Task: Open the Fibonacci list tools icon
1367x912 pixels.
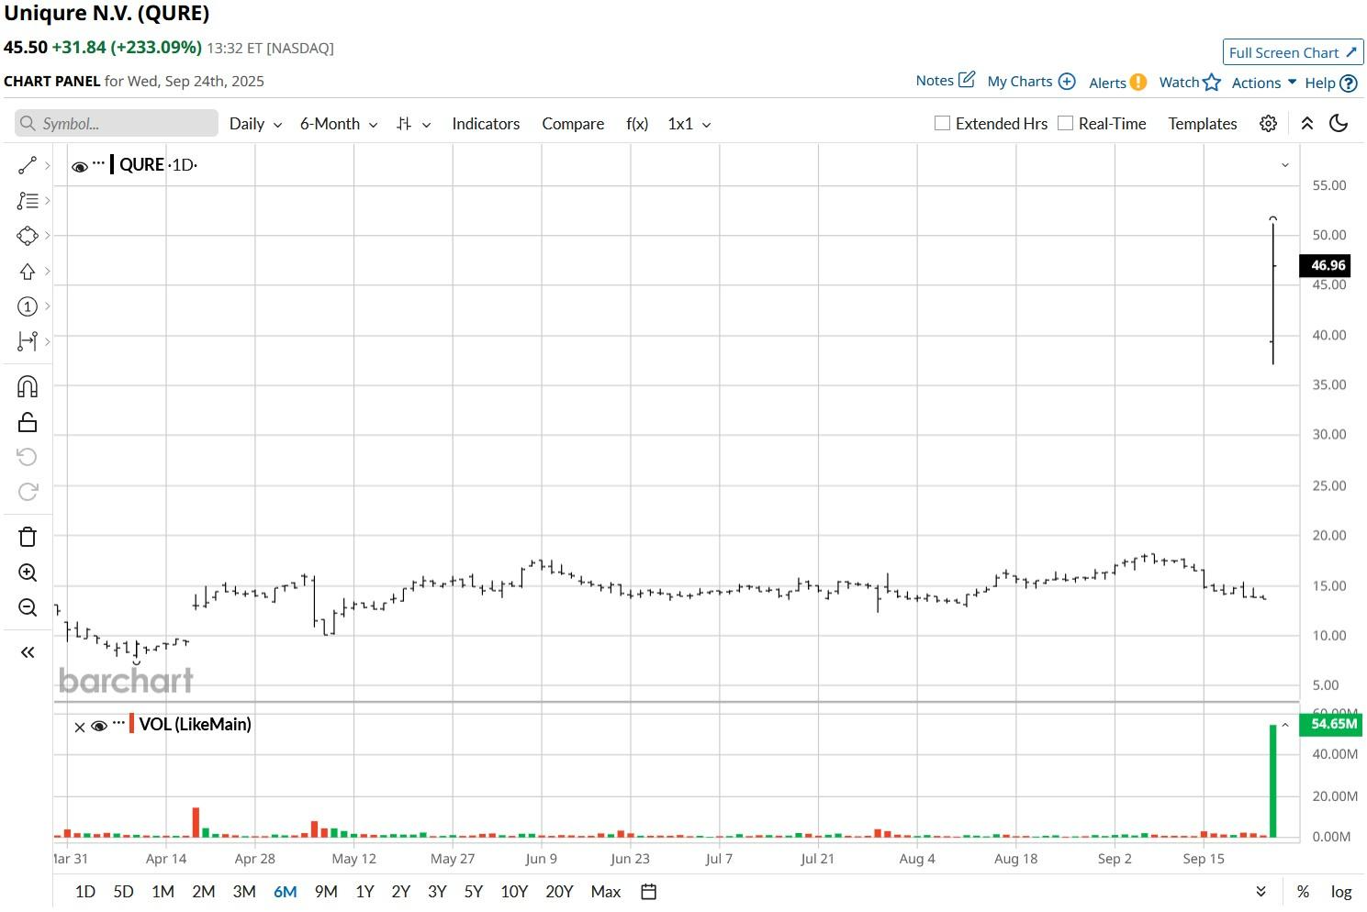Action: (28, 200)
